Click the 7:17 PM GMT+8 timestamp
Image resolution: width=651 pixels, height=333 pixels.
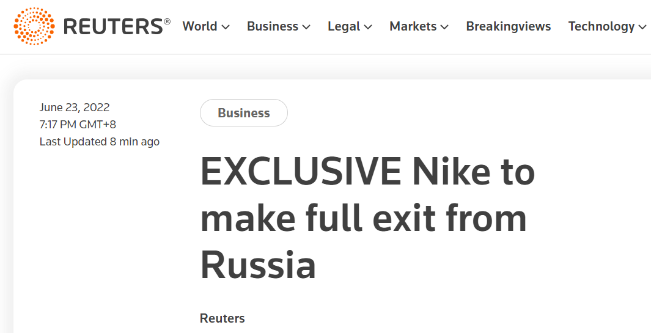78,125
